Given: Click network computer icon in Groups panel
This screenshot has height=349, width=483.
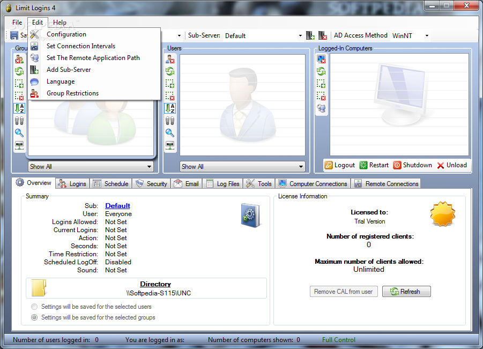Looking at the screenshot, I should 19,145.
